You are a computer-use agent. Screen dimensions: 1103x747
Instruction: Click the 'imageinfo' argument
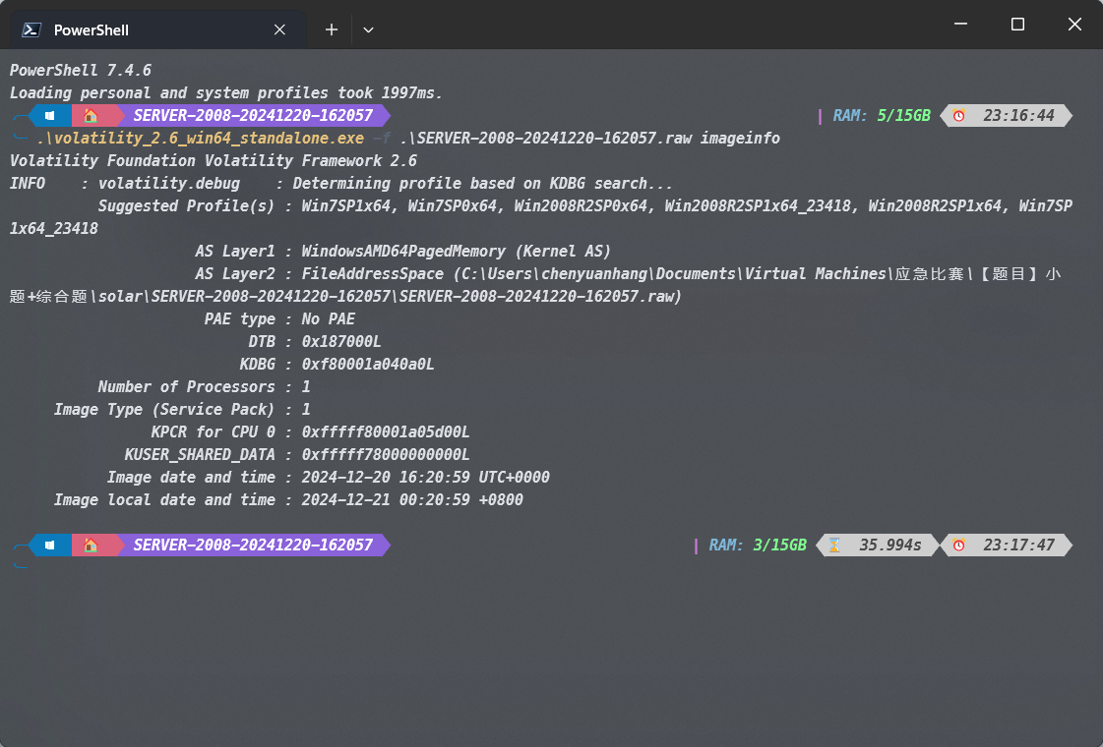[x=740, y=138]
